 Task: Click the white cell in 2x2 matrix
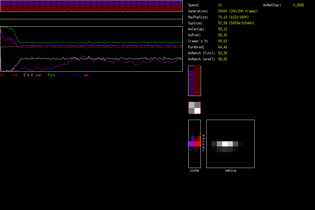point(197,111)
